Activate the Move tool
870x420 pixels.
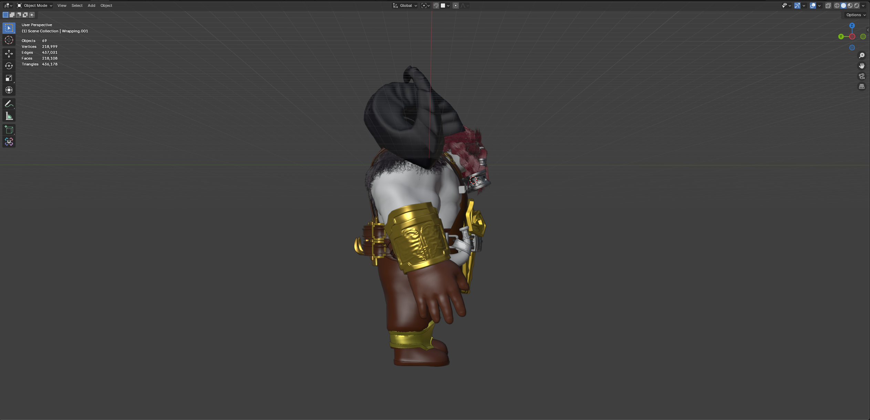[9, 53]
